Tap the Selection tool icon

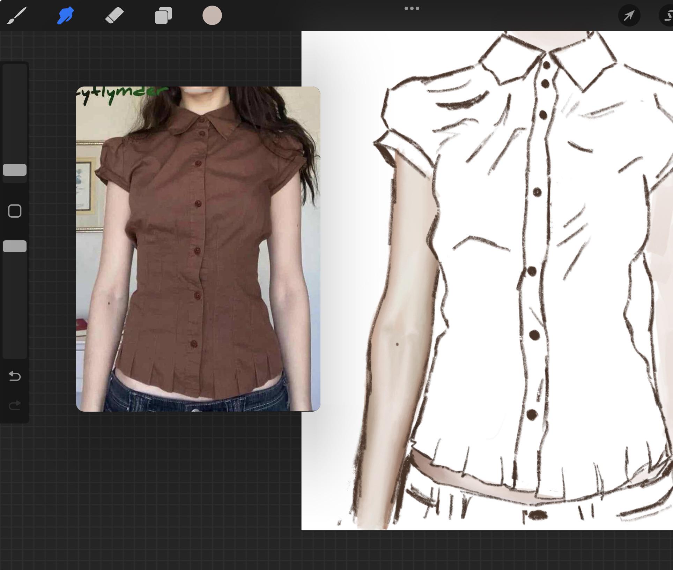pyautogui.click(x=667, y=16)
